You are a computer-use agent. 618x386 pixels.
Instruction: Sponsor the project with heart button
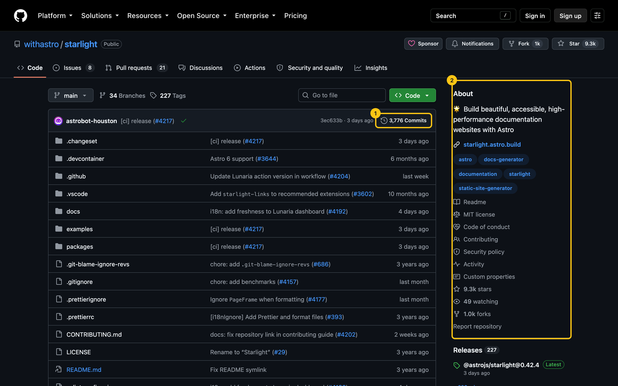pos(423,44)
